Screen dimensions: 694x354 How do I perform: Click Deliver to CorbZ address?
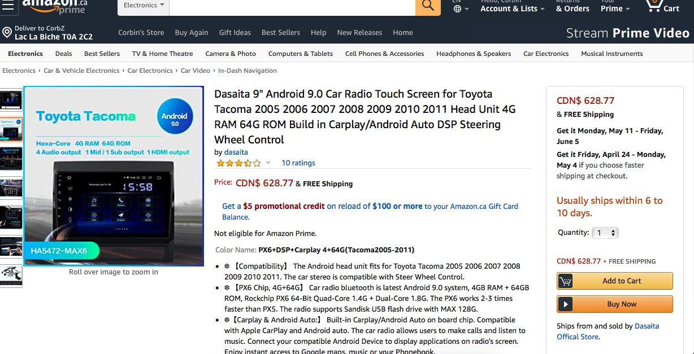coord(48,33)
